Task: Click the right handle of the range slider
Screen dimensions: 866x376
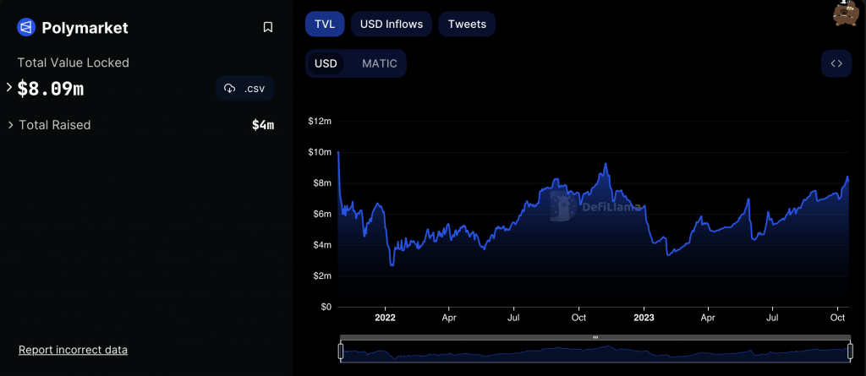Action: [x=850, y=351]
